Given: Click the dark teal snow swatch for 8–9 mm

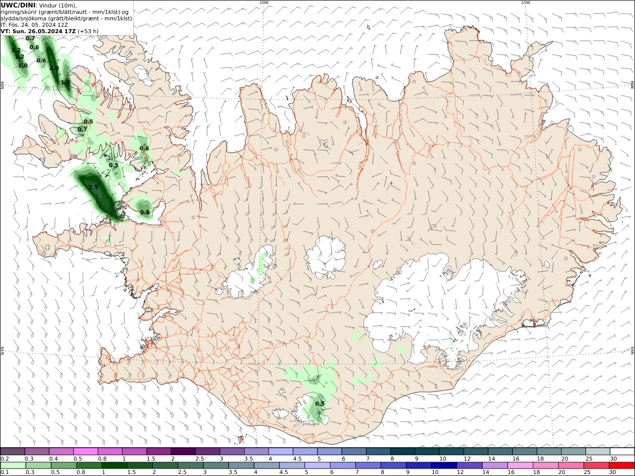Looking at the screenshot, I should point(402,451).
